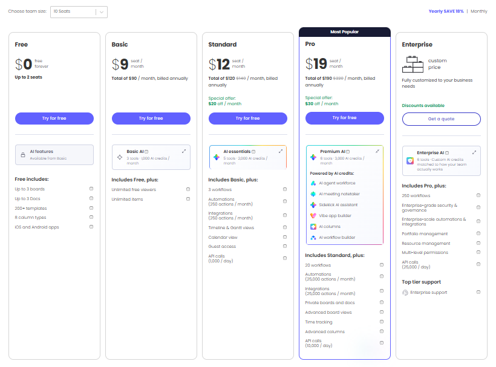
Task: Click the Powered by AI credits label
Action: click(x=332, y=174)
